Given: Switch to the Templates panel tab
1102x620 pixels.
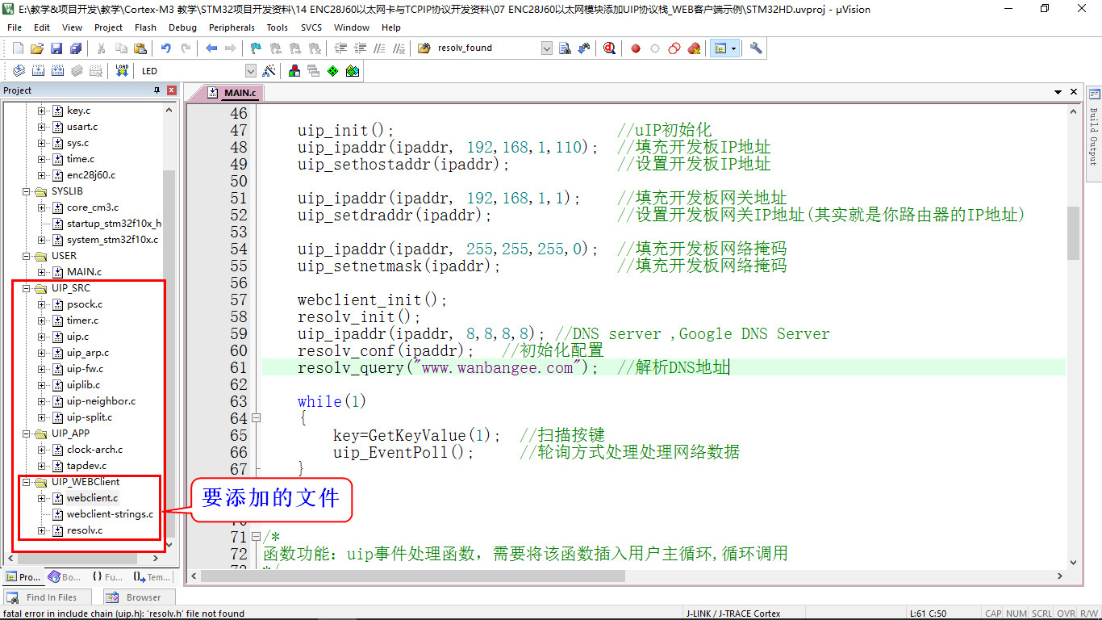Looking at the screenshot, I should 152,577.
